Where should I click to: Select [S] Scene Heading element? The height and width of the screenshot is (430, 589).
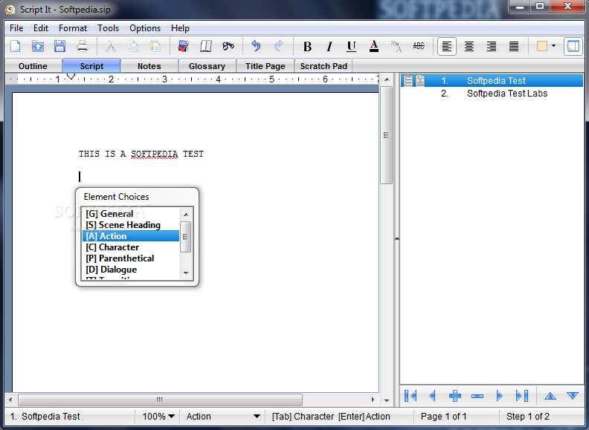[131, 225]
